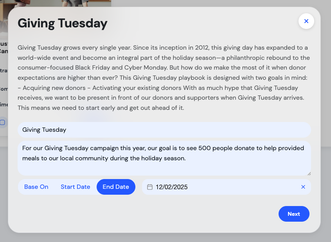Image resolution: width=331 pixels, height=242 pixels.
Task: Focus the Giving Tuesday campaign name field
Action: [164, 130]
